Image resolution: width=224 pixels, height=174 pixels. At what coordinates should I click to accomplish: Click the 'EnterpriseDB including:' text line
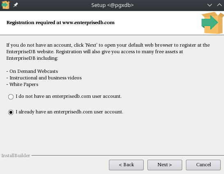tap(32, 58)
